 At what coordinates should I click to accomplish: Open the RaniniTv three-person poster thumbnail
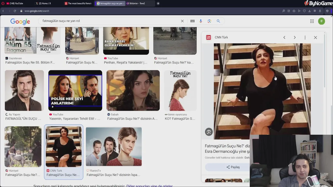point(114,146)
